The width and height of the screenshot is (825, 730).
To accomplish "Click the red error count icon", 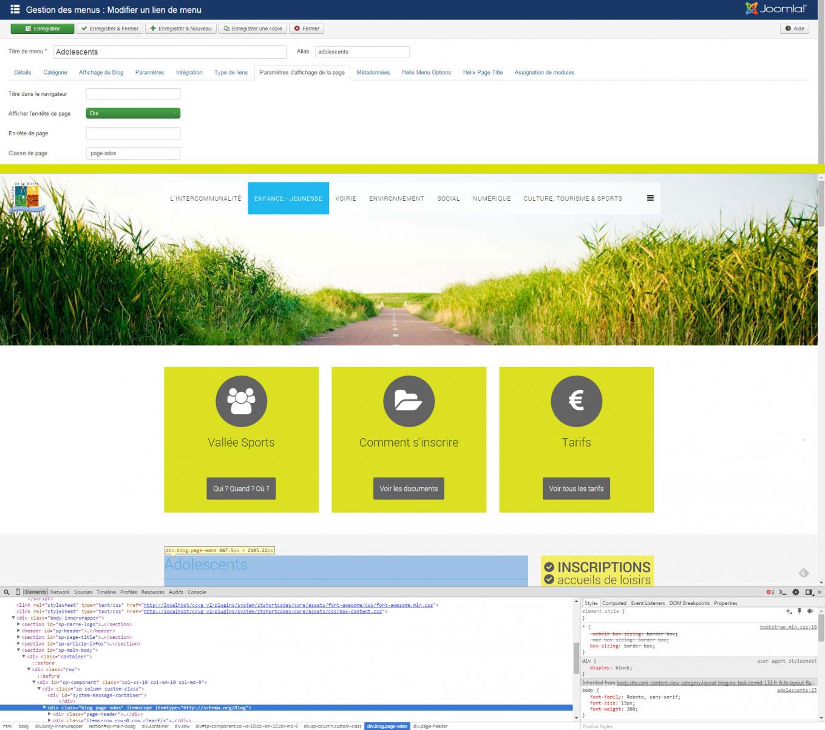I will click(770, 592).
